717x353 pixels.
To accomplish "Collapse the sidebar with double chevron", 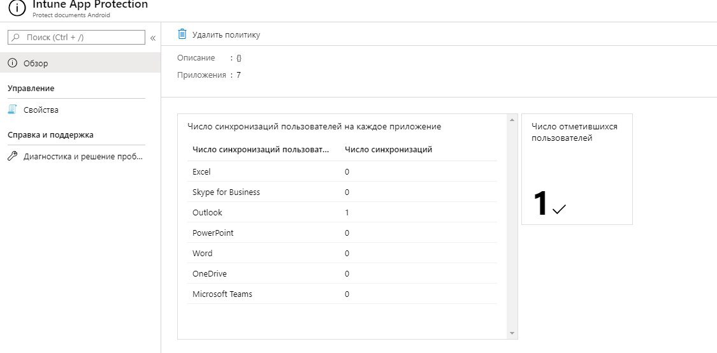I will 153,38.
